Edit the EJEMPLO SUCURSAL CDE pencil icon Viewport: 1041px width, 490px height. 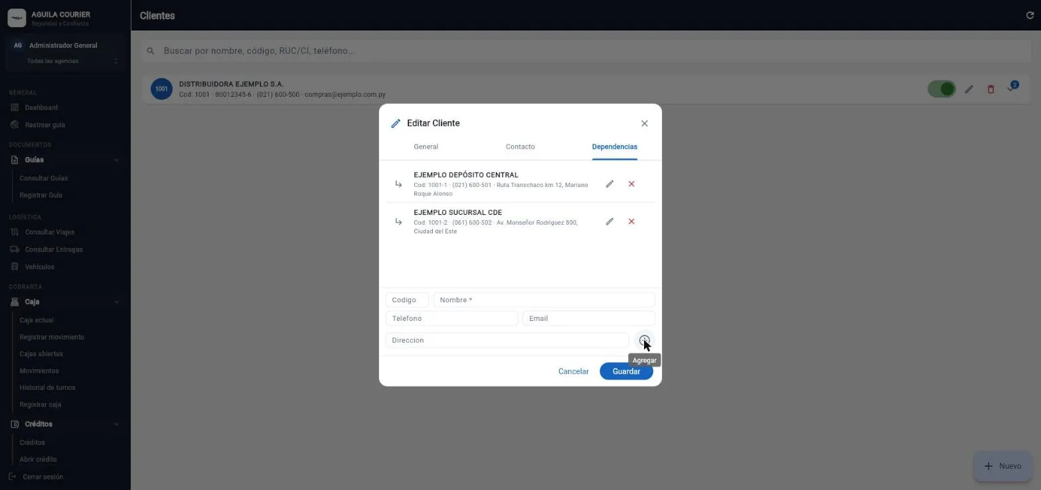pyautogui.click(x=609, y=221)
